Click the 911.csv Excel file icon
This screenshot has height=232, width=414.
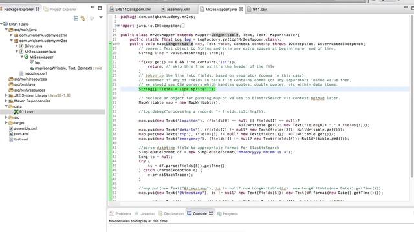click(16, 111)
